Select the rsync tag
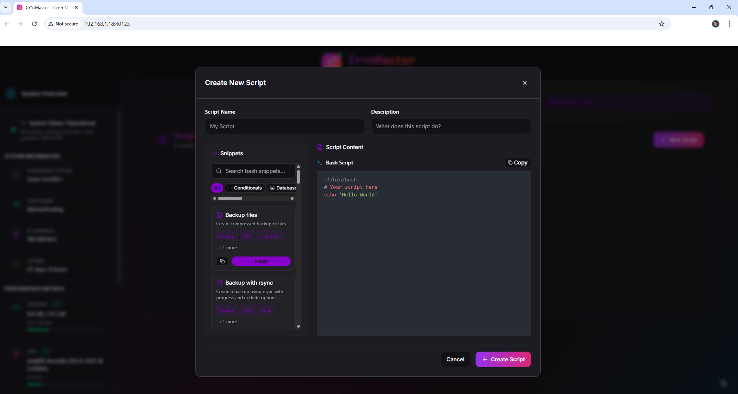The height and width of the screenshot is (394, 738). [248, 310]
